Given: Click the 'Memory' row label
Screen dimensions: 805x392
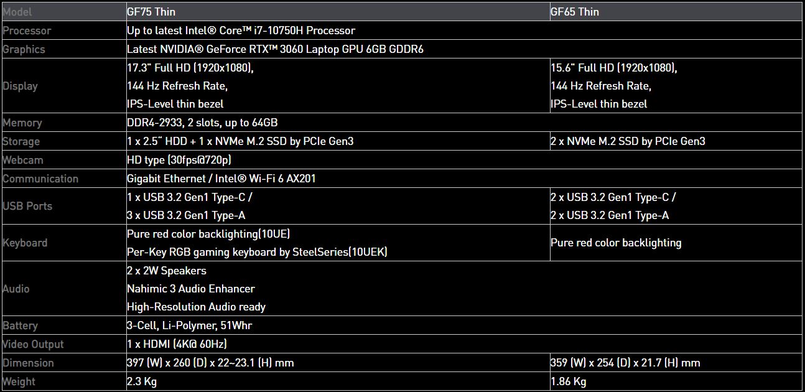Looking at the screenshot, I should [x=22, y=123].
